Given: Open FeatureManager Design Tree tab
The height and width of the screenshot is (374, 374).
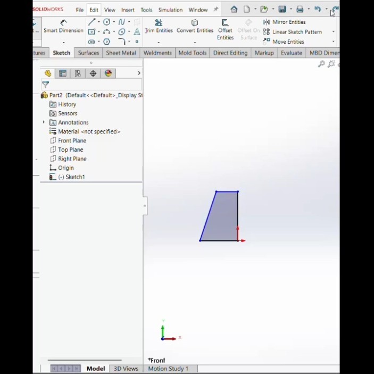Looking at the screenshot, I should coord(48,73).
